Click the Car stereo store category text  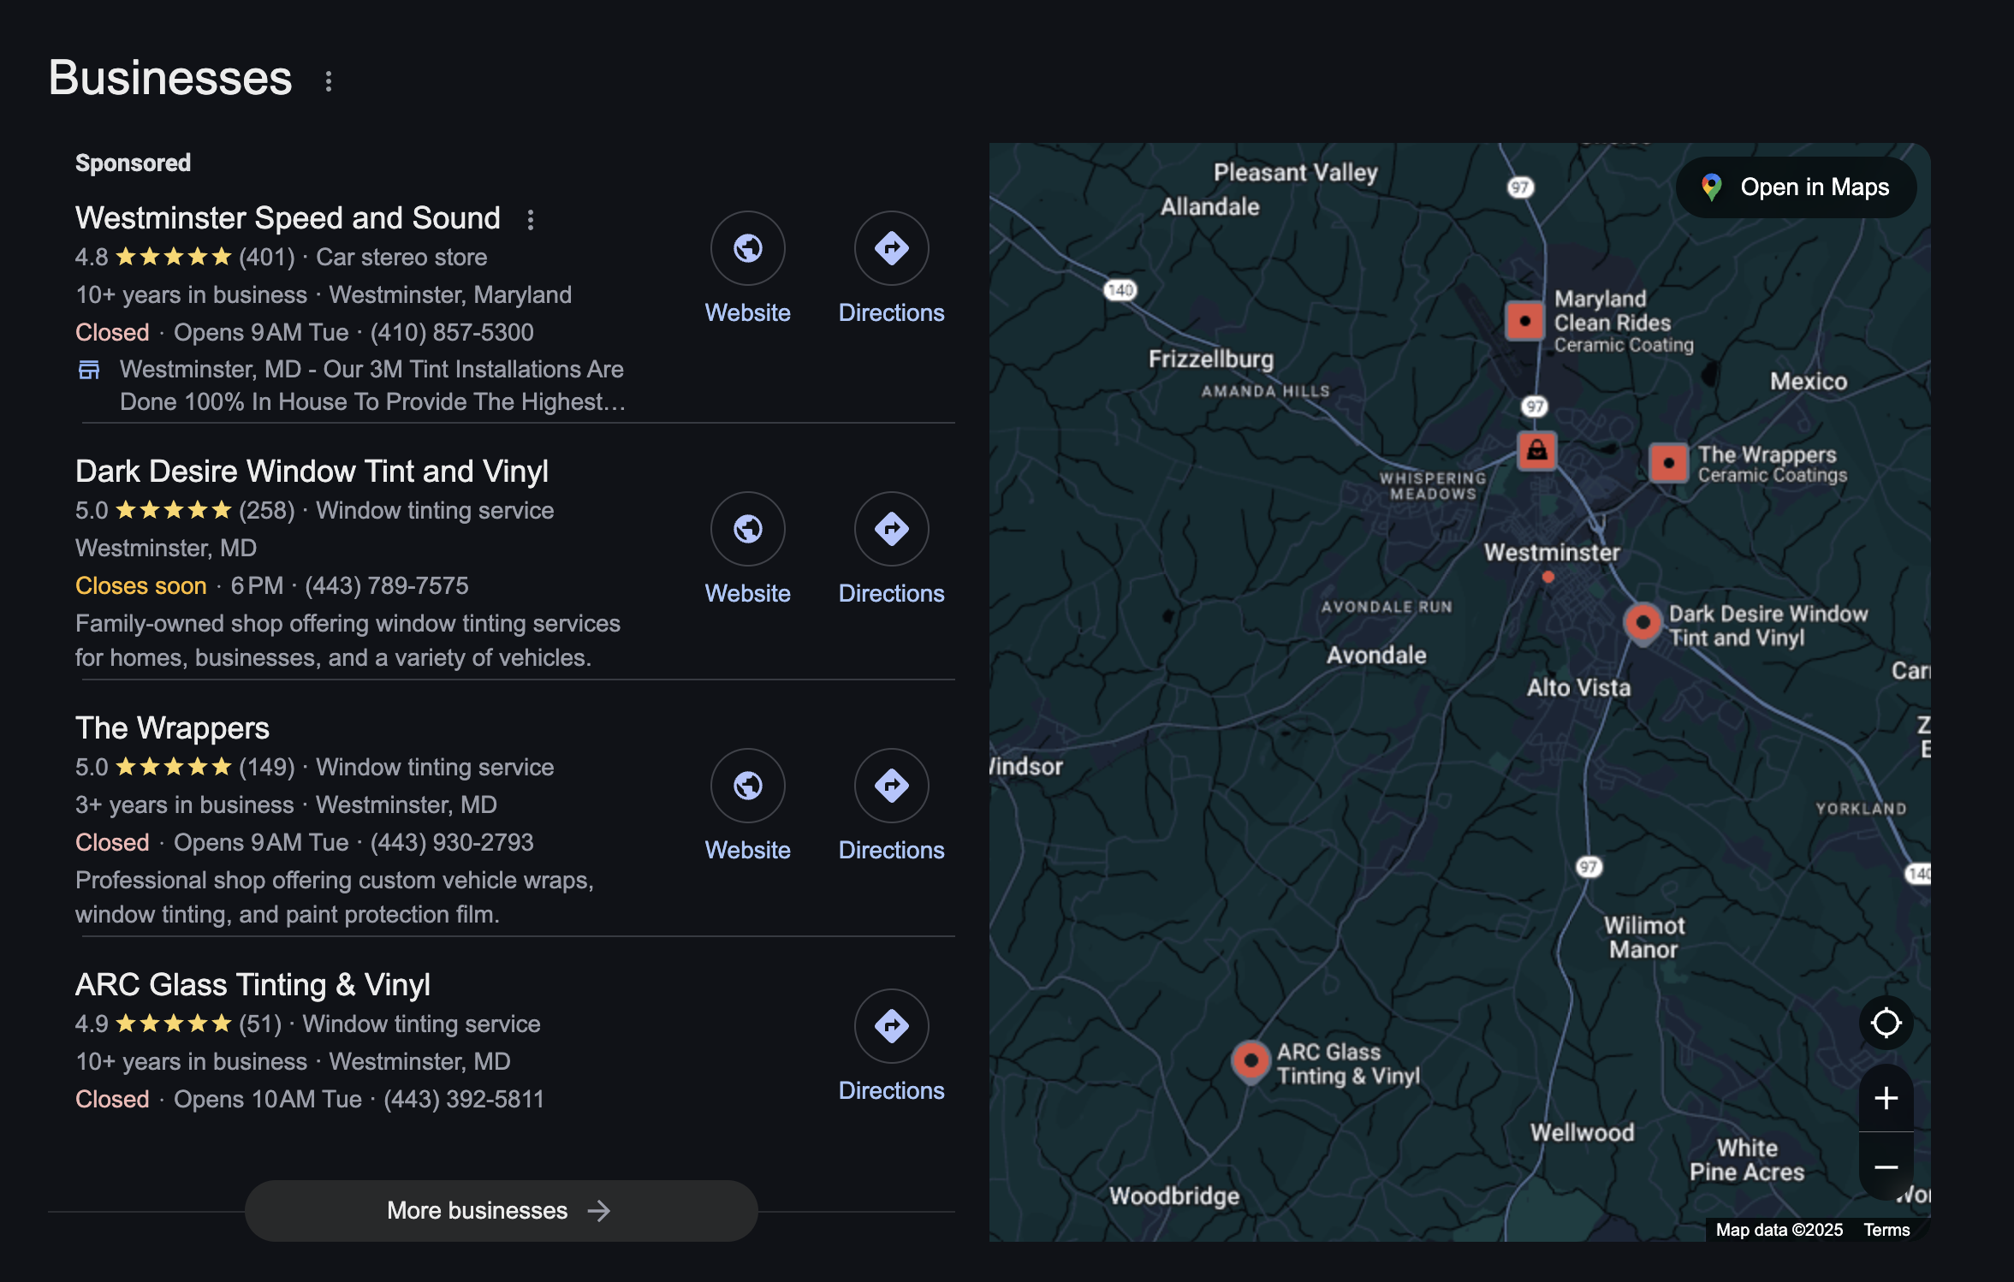[x=401, y=258]
